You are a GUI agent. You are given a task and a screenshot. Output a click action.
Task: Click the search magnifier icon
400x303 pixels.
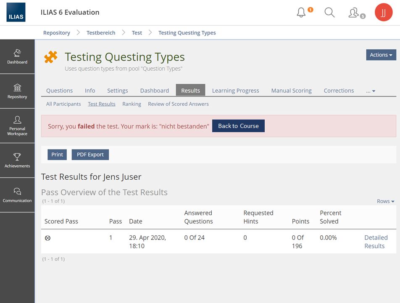(x=330, y=13)
